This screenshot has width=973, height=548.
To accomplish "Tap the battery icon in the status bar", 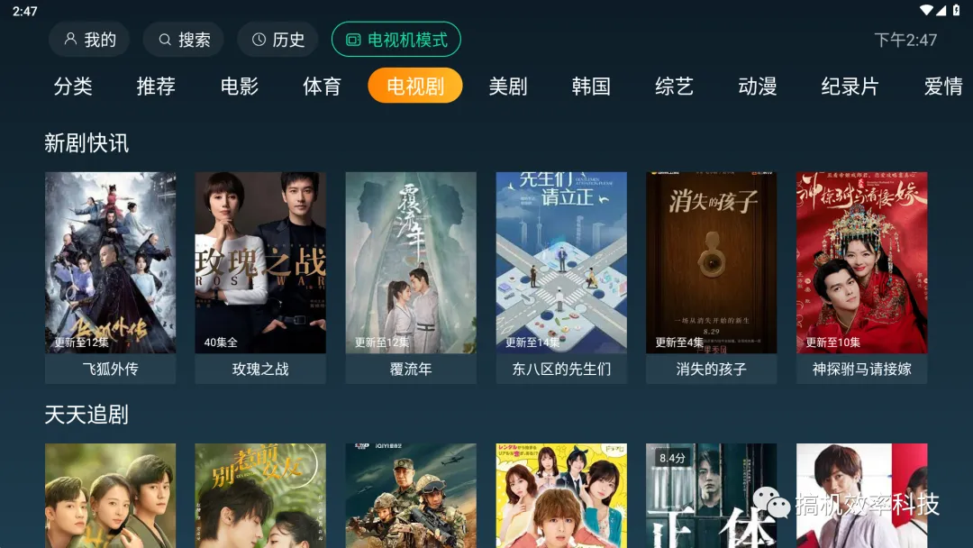I will tap(956, 10).
